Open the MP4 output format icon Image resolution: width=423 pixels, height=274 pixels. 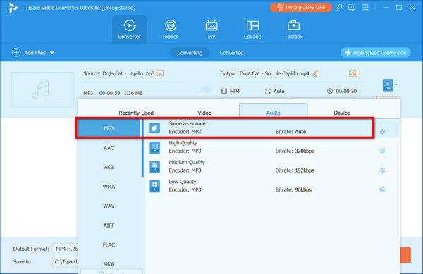(388, 85)
